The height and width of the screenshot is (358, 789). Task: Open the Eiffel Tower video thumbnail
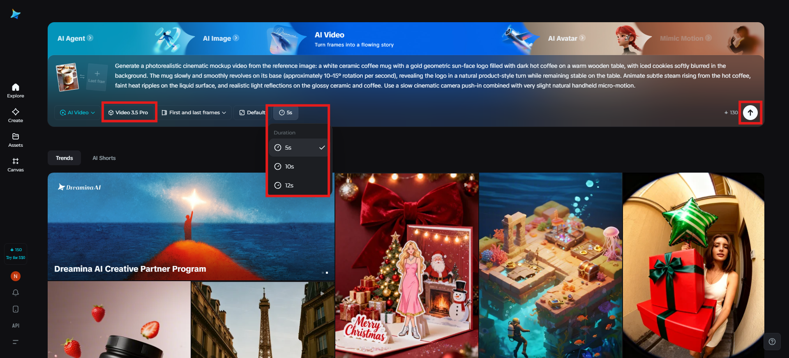coord(263,320)
